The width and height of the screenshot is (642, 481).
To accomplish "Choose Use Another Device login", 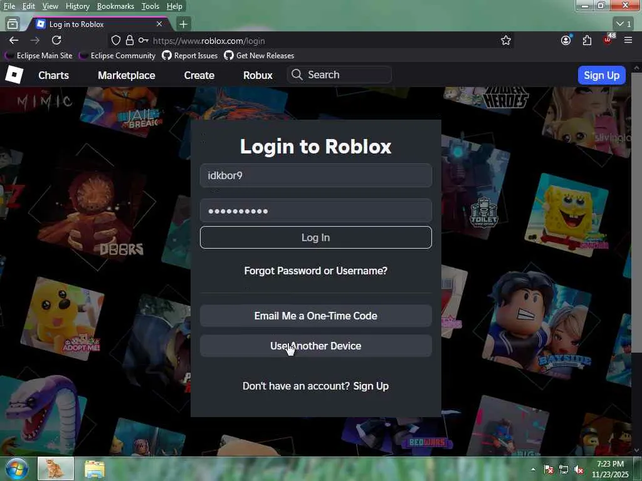I will click(x=316, y=346).
